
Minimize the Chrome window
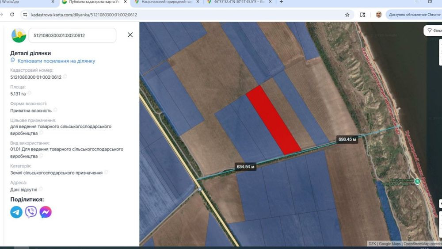point(417,2)
